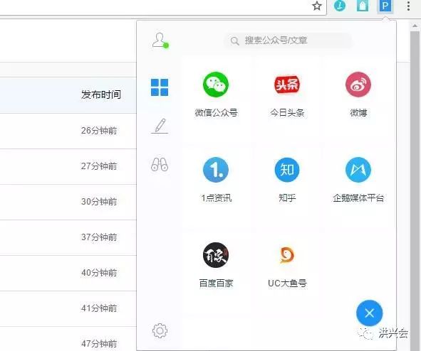
Task: Open the 微博 Weibo icon
Action: (x=358, y=85)
